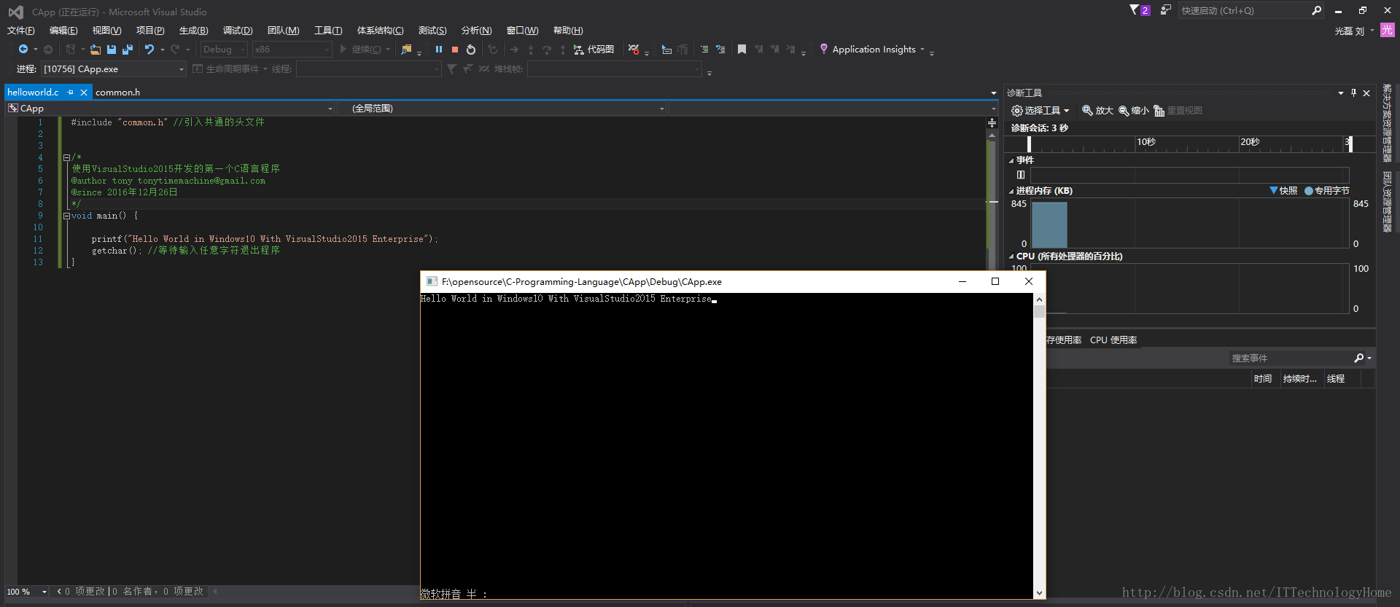
Task: Click the comment-out selected lines icon
Action: pos(704,50)
